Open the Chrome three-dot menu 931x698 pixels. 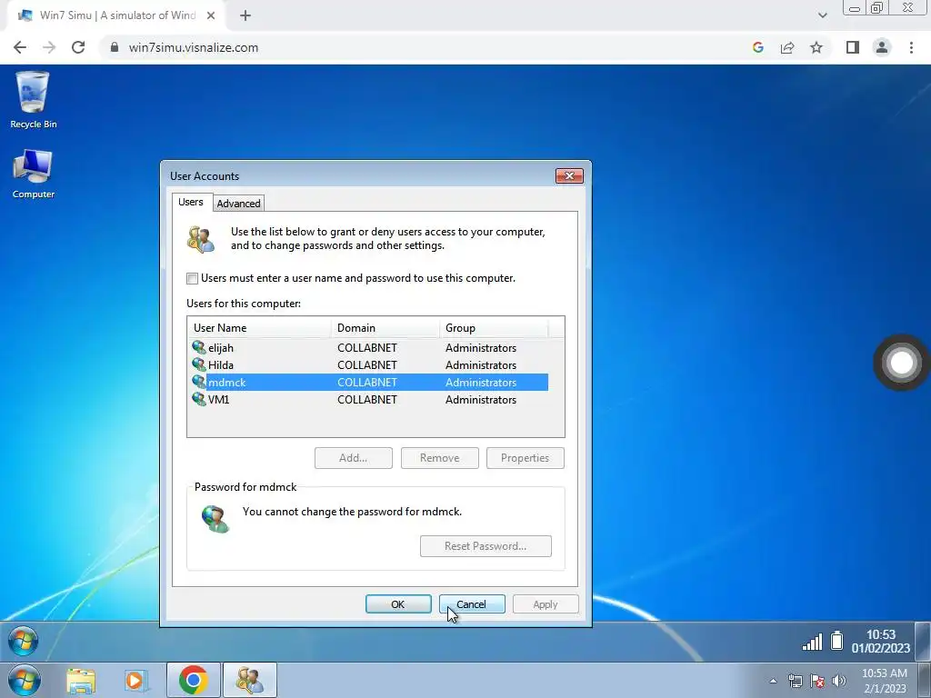pos(911,47)
